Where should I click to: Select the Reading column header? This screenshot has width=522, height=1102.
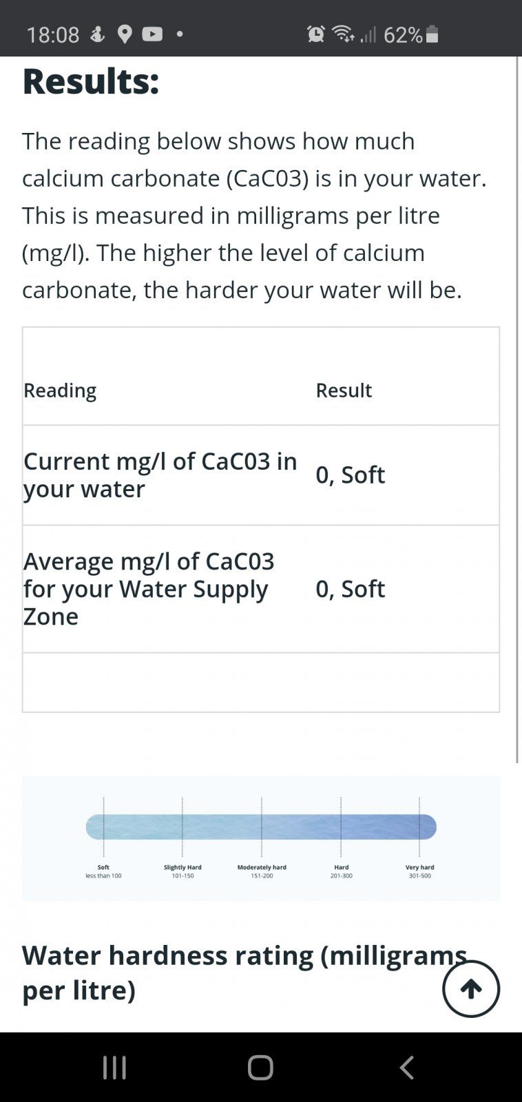60,390
